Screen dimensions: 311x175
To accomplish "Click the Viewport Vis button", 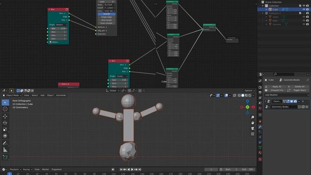I will 276,90.
